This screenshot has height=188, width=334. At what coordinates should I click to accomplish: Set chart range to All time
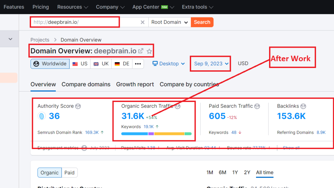(265, 172)
